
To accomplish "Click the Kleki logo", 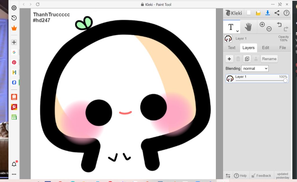I will tap(234, 13).
